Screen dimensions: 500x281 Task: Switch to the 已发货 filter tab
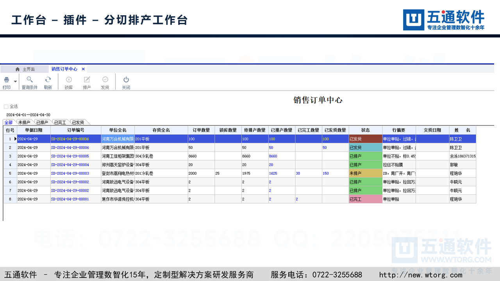77,123
